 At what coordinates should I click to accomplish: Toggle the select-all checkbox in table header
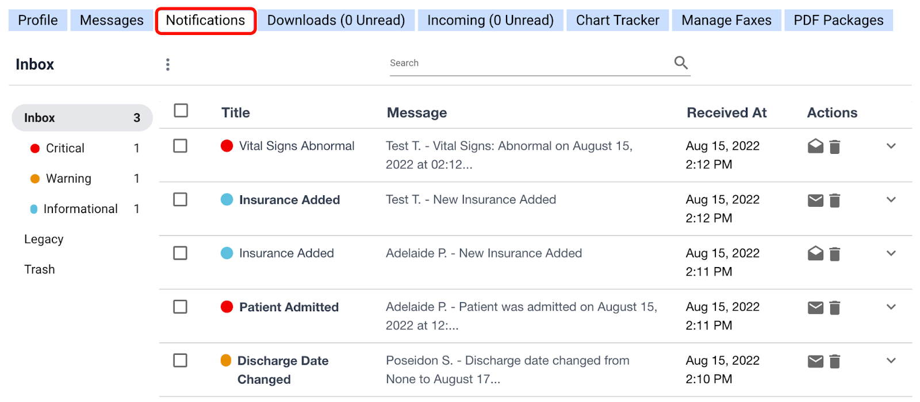pyautogui.click(x=181, y=110)
